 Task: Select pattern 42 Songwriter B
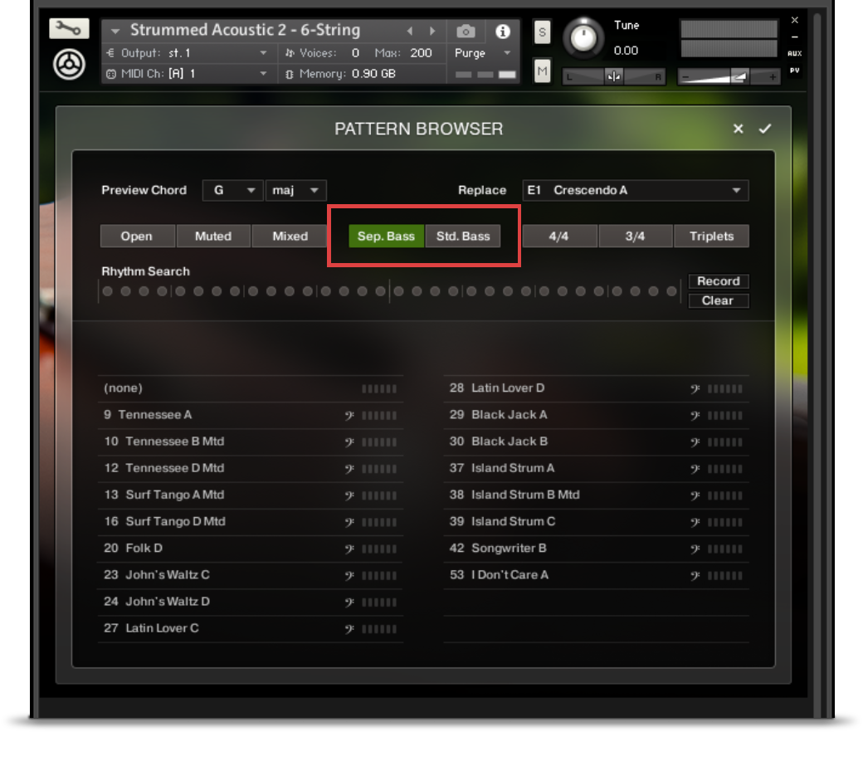(596, 548)
